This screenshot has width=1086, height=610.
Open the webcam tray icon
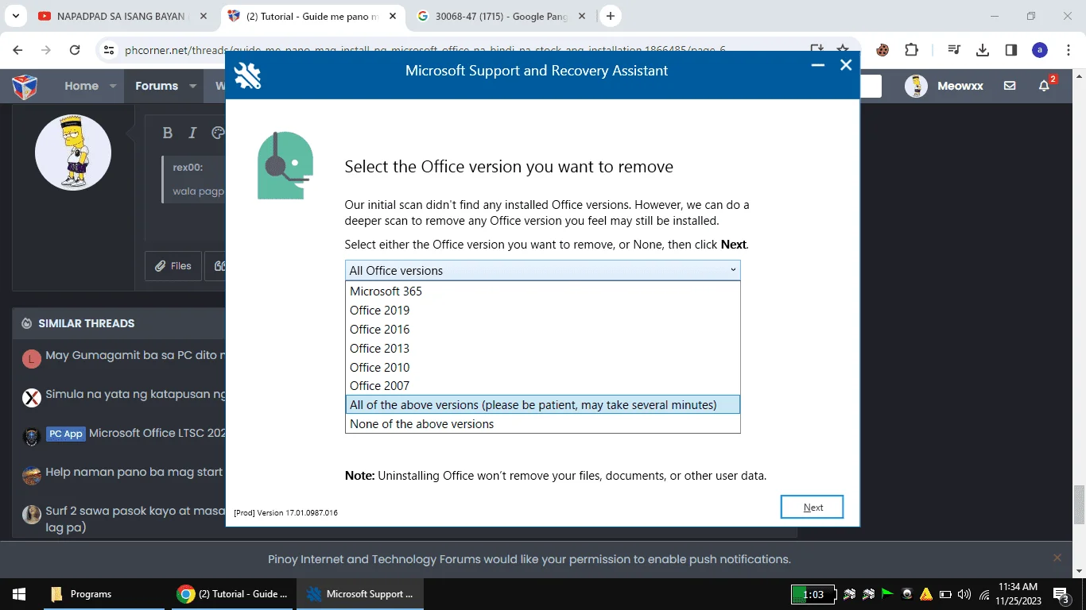tap(907, 594)
